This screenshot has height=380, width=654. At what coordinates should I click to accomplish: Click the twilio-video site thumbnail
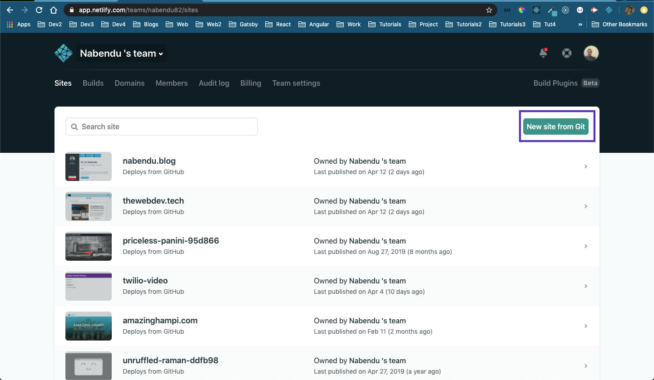click(89, 286)
